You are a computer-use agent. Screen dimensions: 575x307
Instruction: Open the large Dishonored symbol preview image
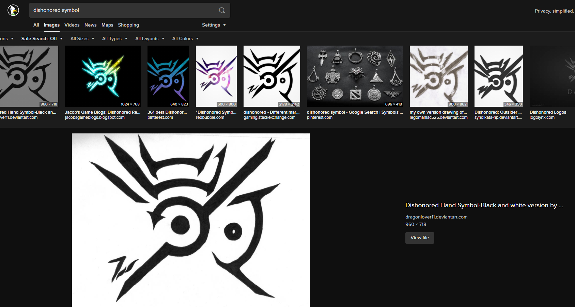tap(191, 220)
